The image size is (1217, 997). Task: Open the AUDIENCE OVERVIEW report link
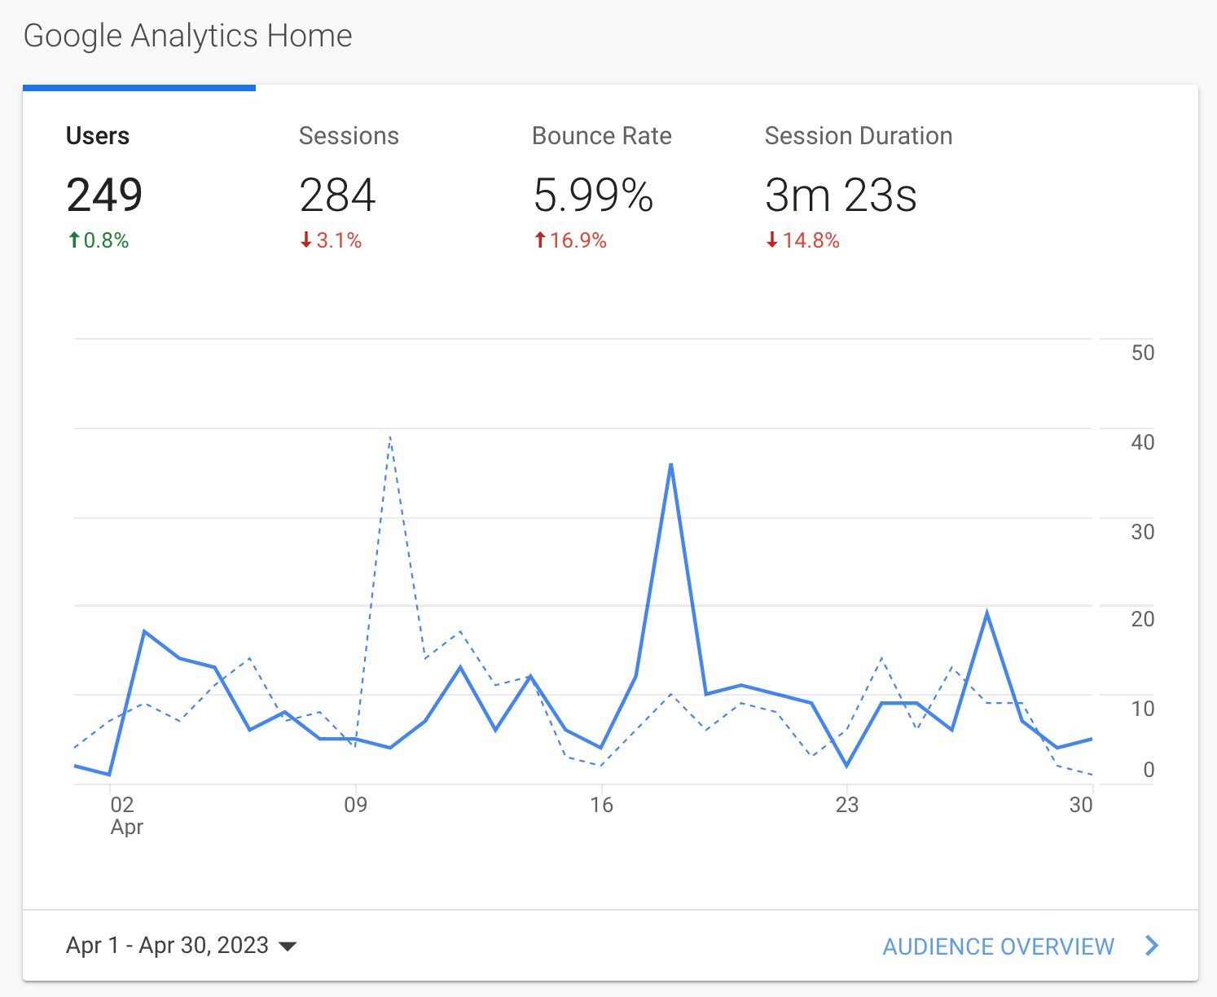[x=998, y=946]
